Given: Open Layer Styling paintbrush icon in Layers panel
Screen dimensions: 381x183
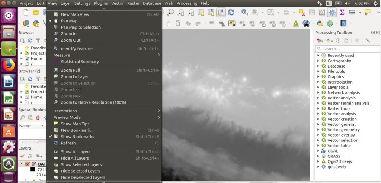Looking at the screenshot, I should pos(22,156).
